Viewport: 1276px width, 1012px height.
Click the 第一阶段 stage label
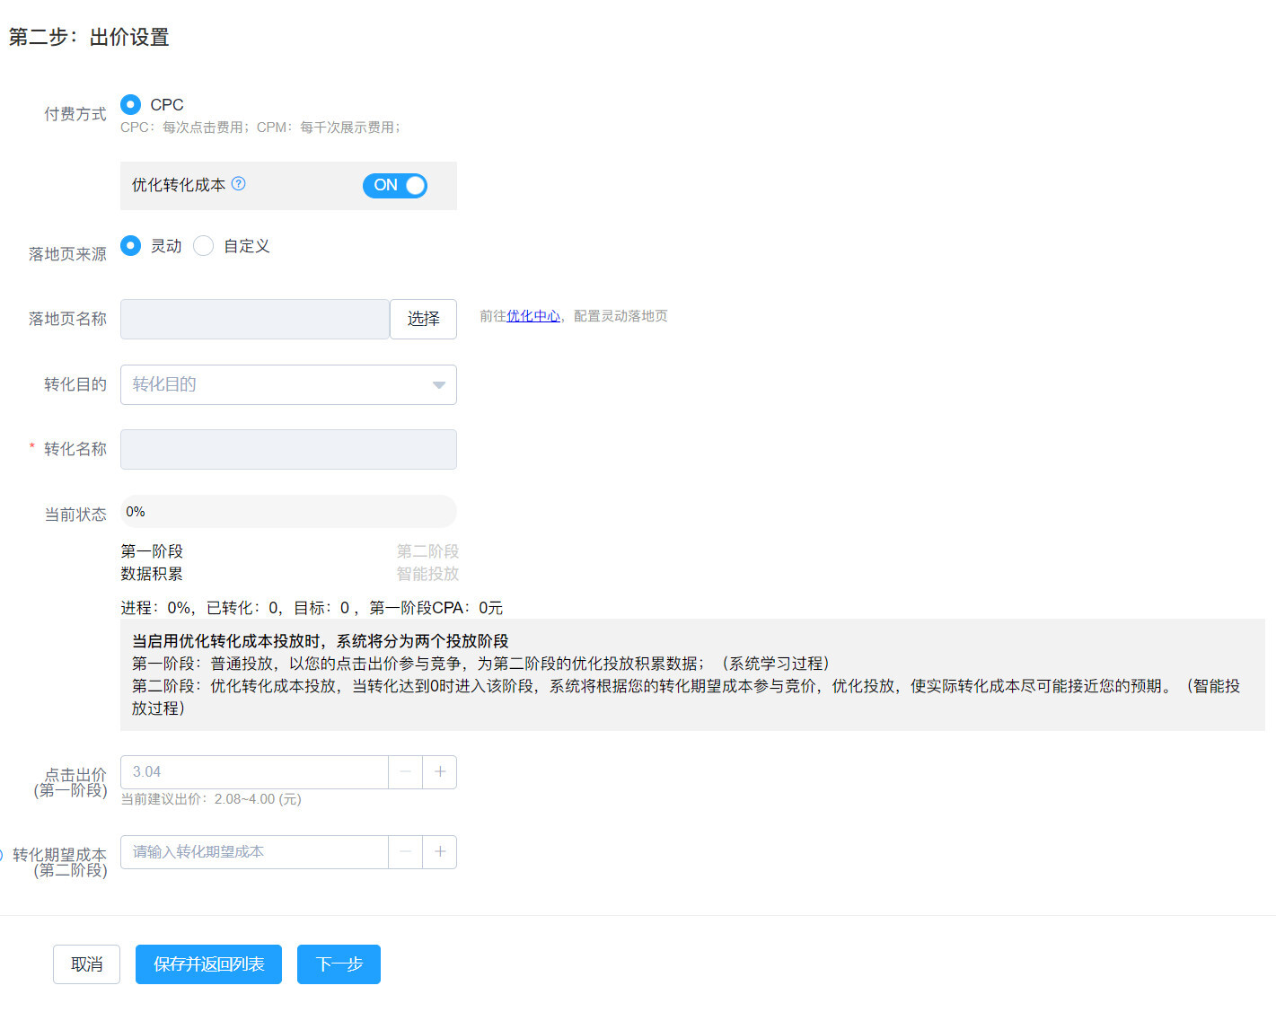tap(152, 551)
